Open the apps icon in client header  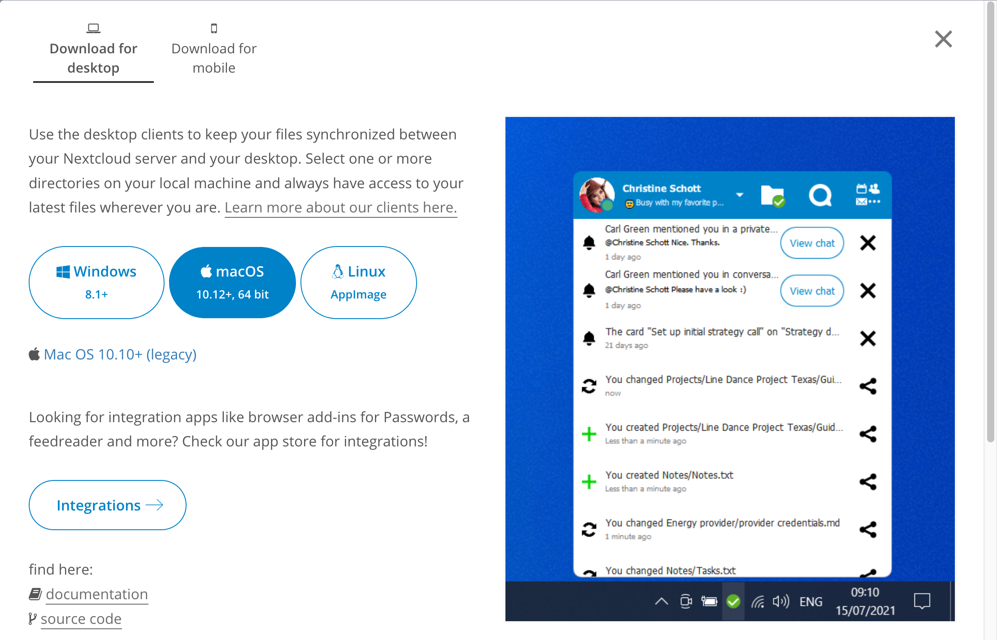[x=868, y=195]
